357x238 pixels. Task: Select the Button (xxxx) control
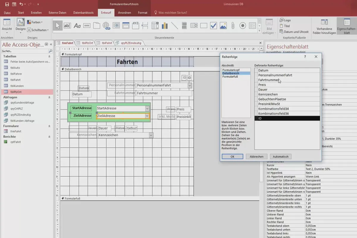click(x=87, y=26)
